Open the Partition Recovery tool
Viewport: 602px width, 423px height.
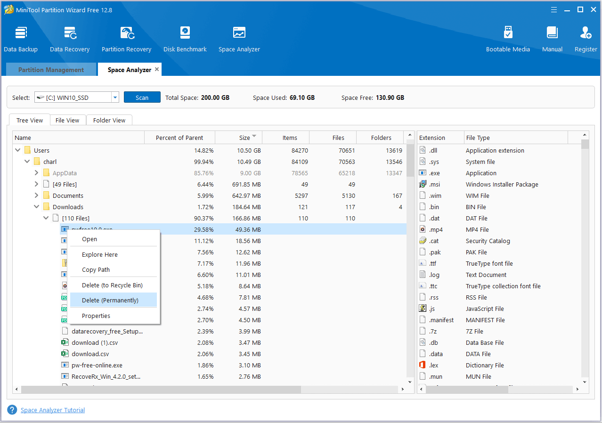(126, 39)
